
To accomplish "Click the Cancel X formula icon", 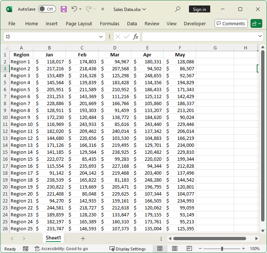I will (x=118, y=37).
